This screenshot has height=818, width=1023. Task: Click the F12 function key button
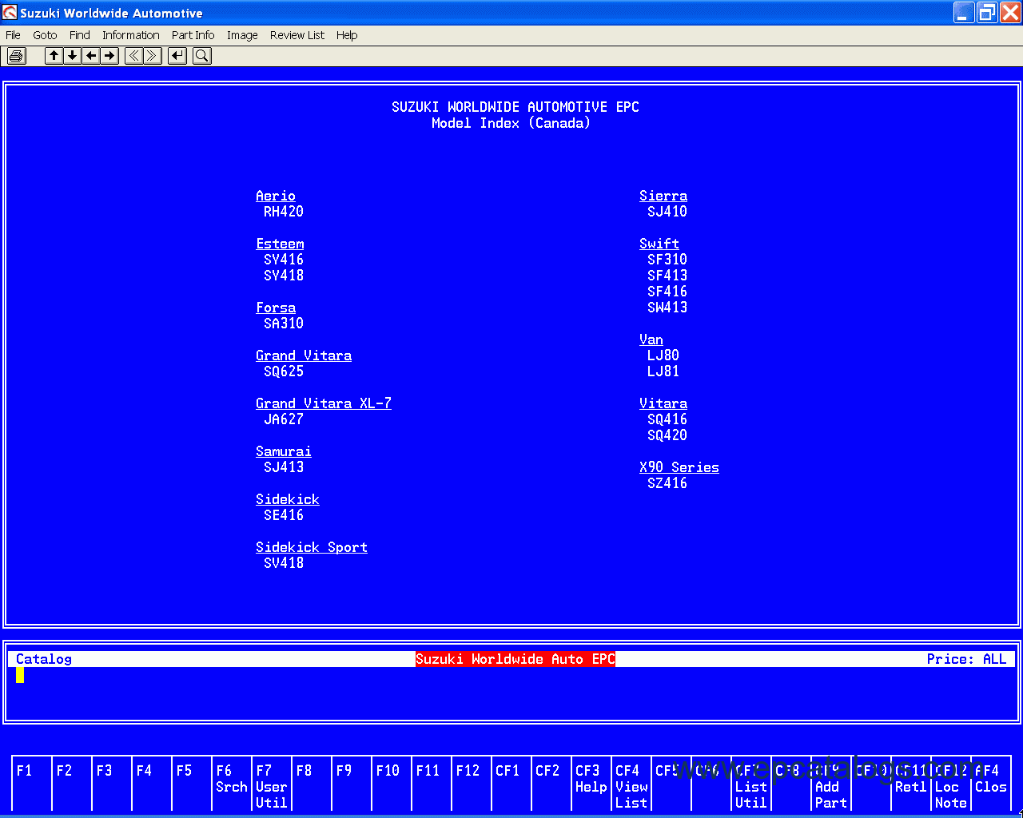(x=472, y=784)
